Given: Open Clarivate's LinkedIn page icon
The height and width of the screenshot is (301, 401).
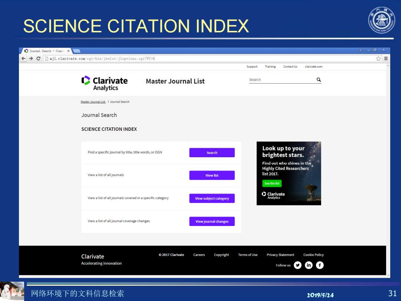Looking at the screenshot, I should pyautogui.click(x=309, y=265).
